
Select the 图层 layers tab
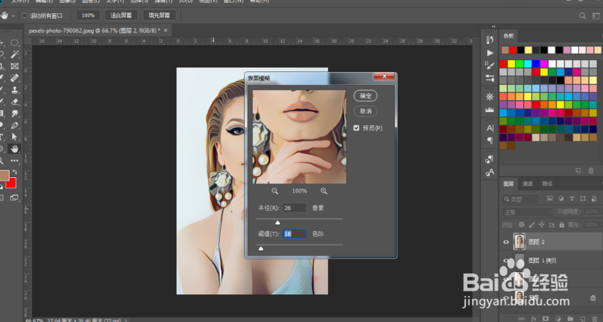click(508, 184)
